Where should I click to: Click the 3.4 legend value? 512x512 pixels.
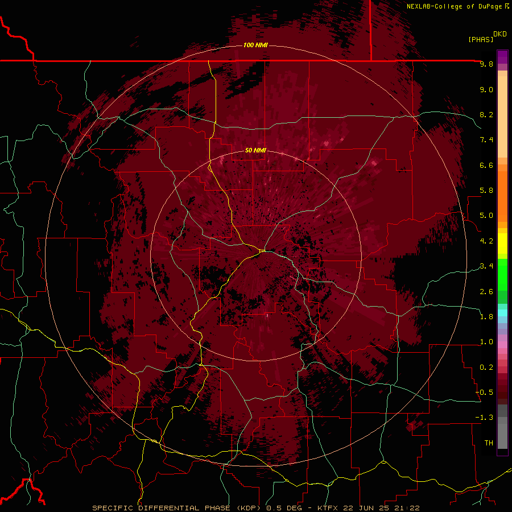point(486,266)
